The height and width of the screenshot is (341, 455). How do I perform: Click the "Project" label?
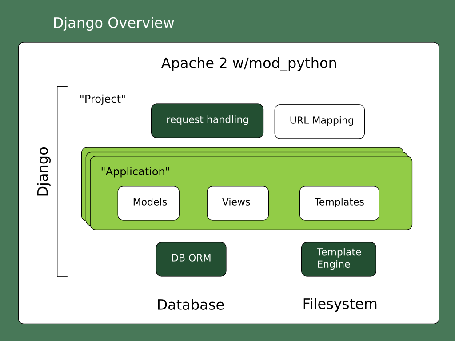pyautogui.click(x=103, y=99)
